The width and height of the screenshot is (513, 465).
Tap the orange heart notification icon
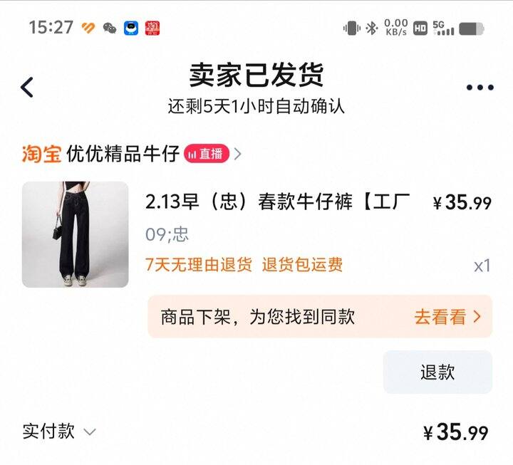coord(88,28)
